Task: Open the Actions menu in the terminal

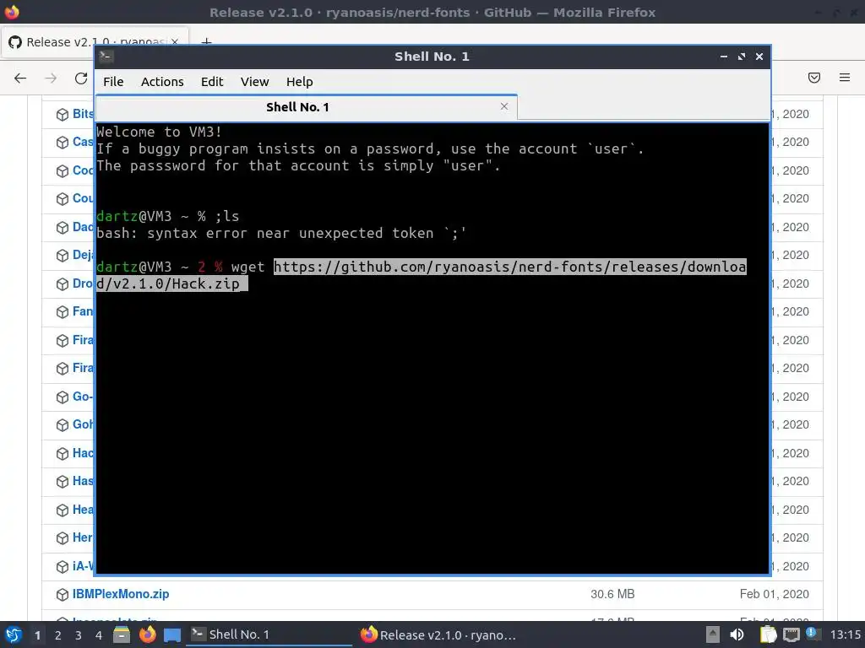Action: [162, 82]
